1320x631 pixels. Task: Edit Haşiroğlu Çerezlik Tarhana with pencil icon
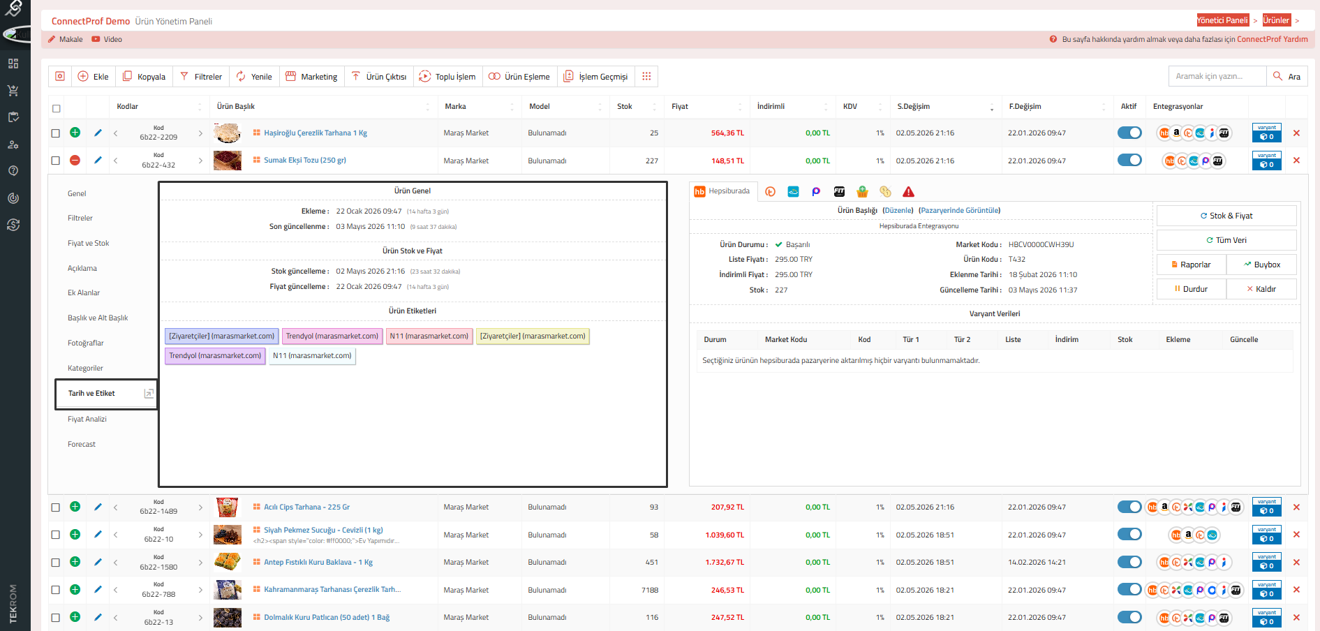click(x=98, y=133)
